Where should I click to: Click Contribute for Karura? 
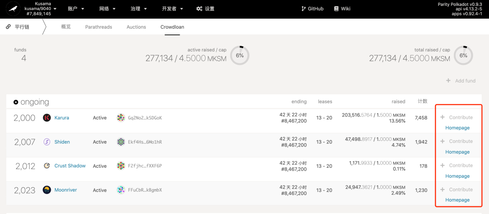click(x=456, y=117)
